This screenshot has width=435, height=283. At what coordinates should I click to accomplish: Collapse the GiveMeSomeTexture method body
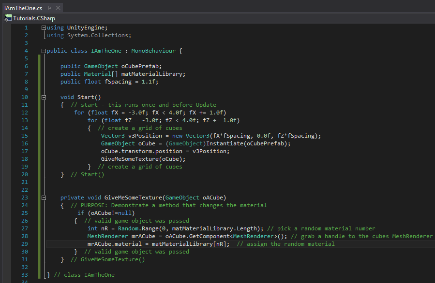tap(43, 197)
